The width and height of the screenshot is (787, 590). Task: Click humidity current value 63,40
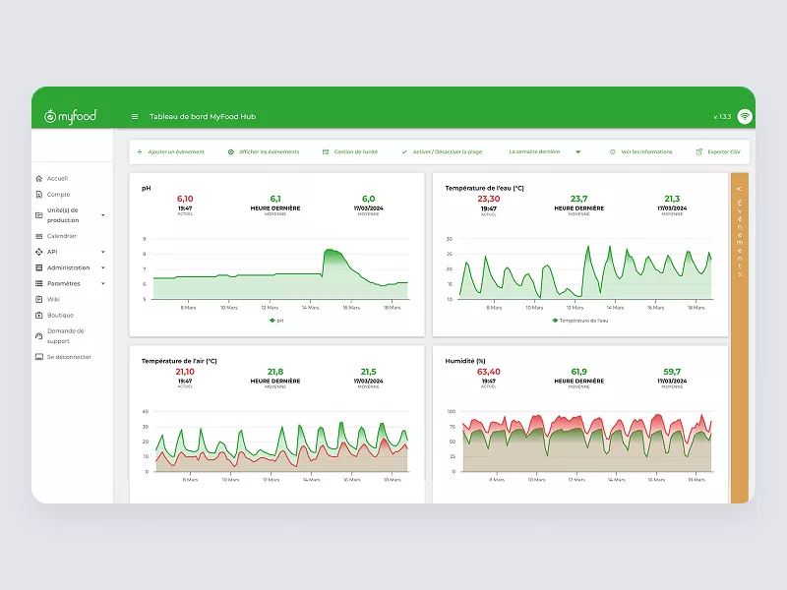[x=488, y=372]
